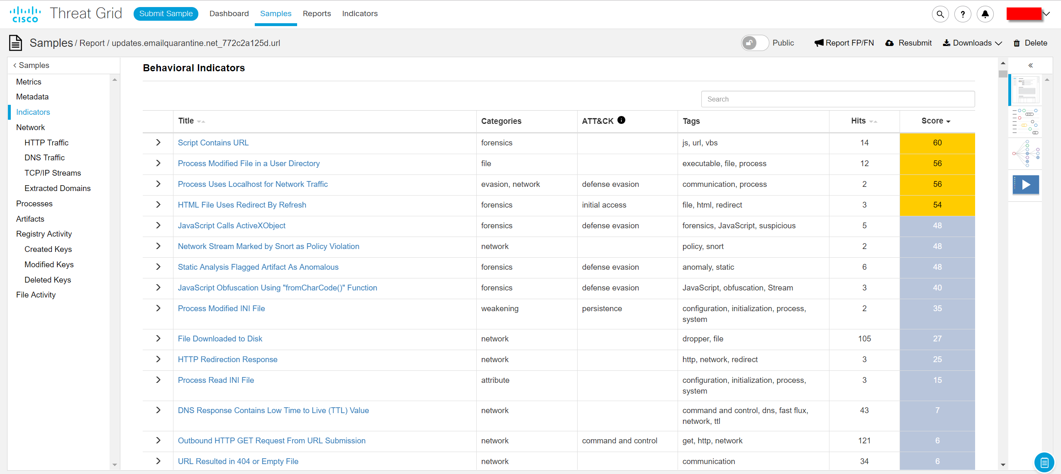Click the search magnifier icon in header
The width and height of the screenshot is (1061, 474).
pos(940,14)
